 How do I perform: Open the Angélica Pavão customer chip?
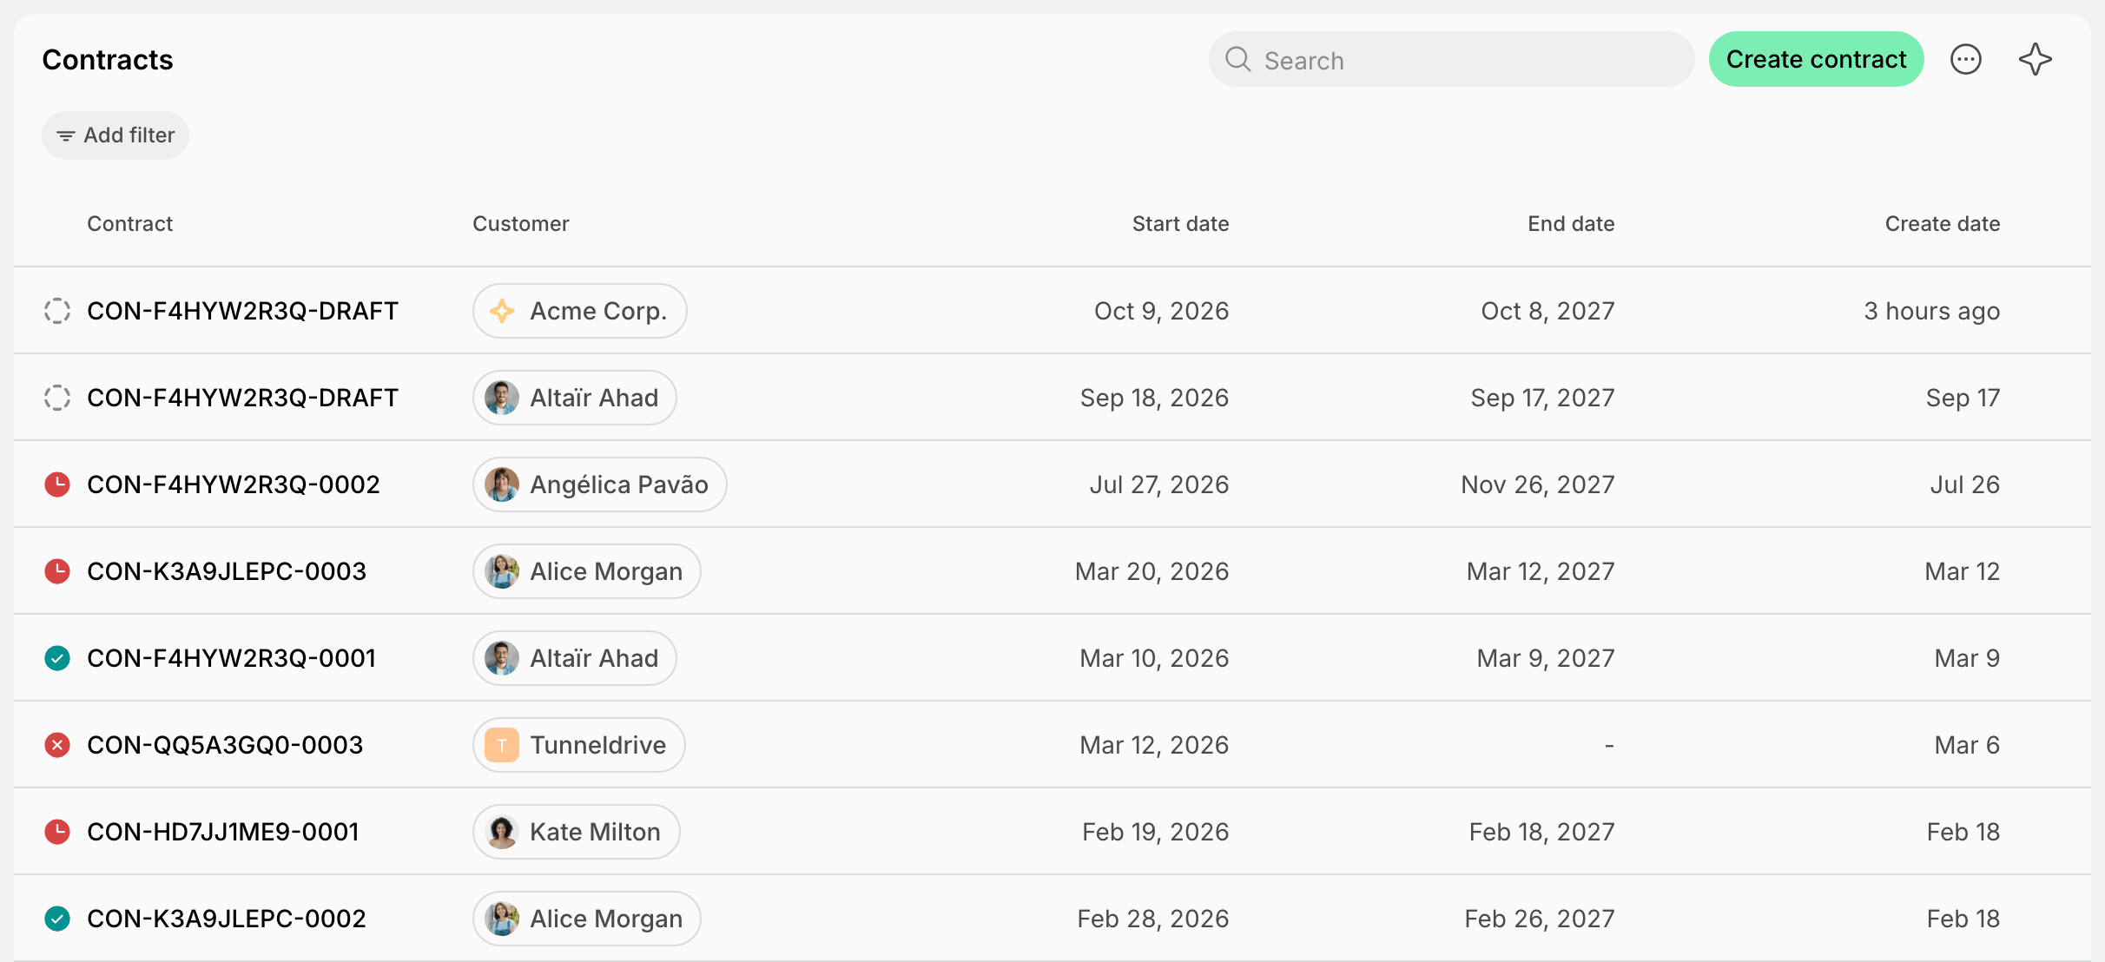(x=600, y=484)
